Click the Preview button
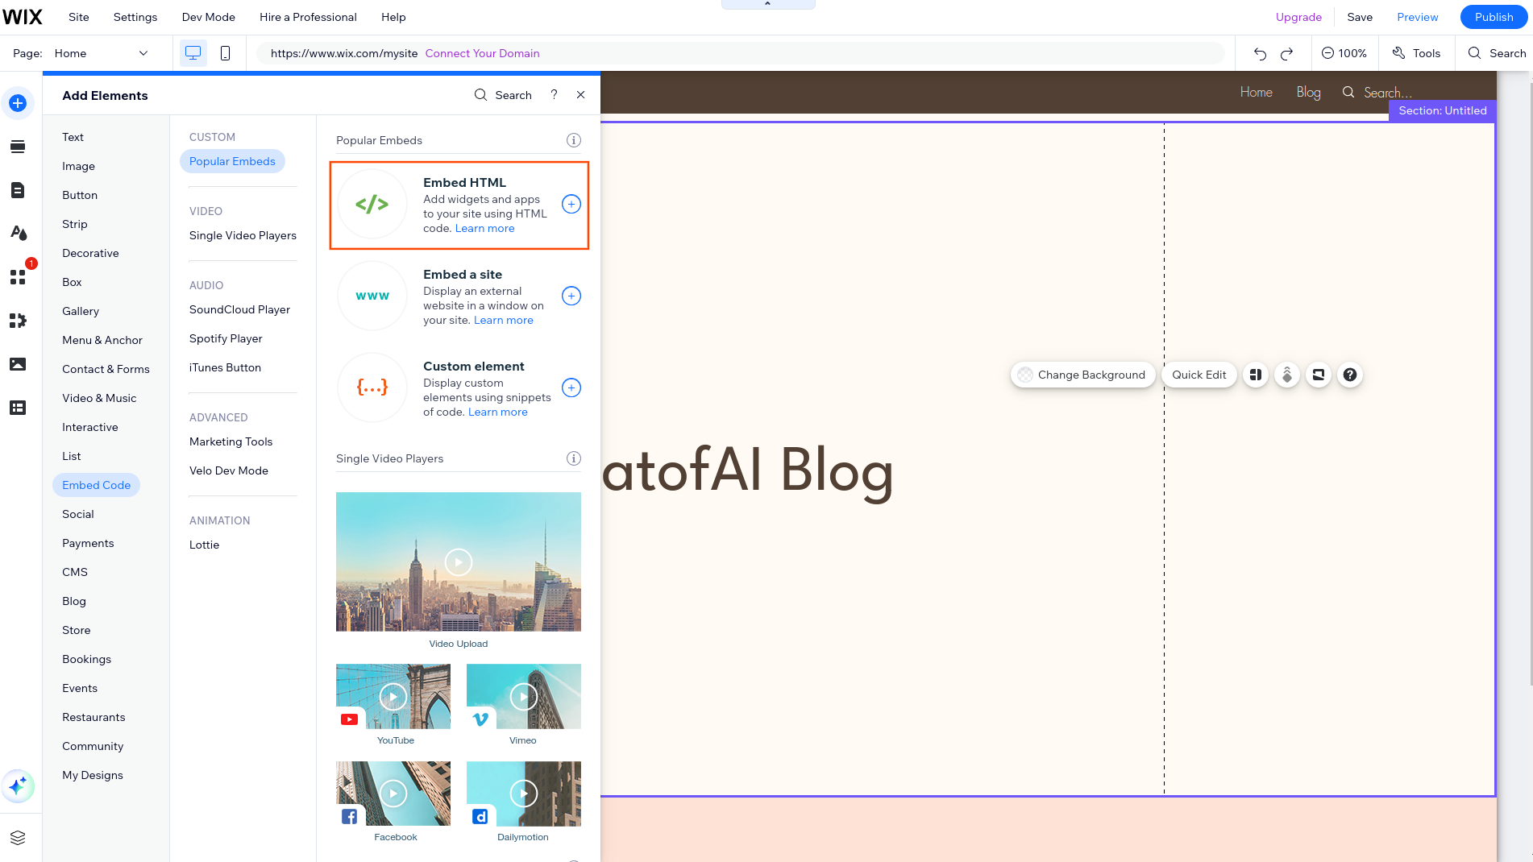The height and width of the screenshot is (862, 1533). click(x=1418, y=17)
